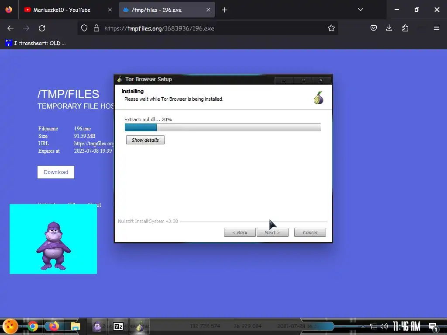Close the Tor Browser Setup window
This screenshot has height=335, width=447.
click(x=321, y=80)
